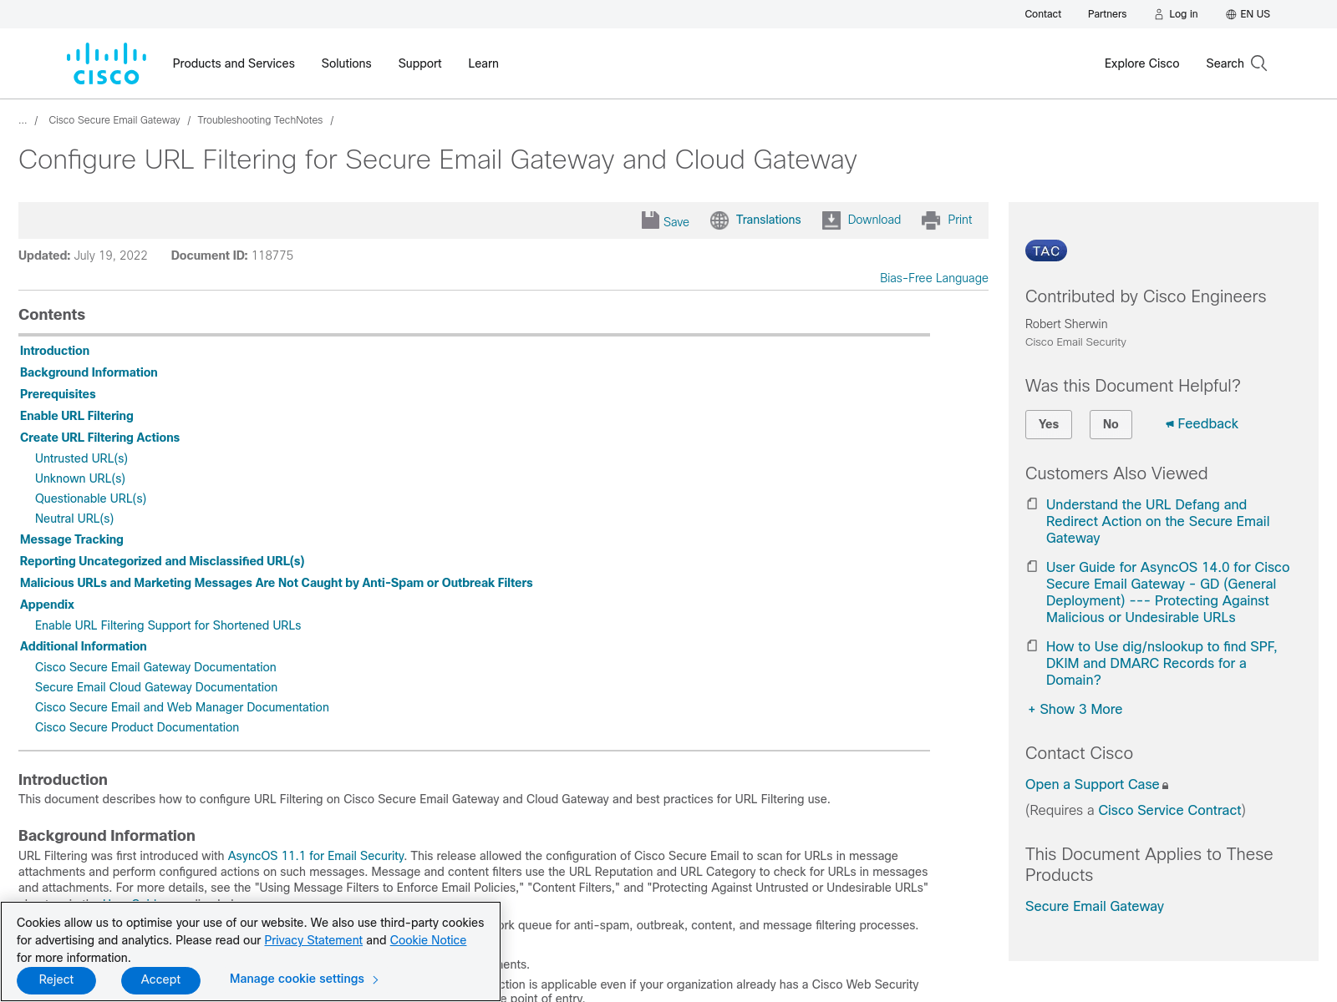Image resolution: width=1337 pixels, height=1002 pixels.
Task: Accept cookies
Action: [x=160, y=980]
